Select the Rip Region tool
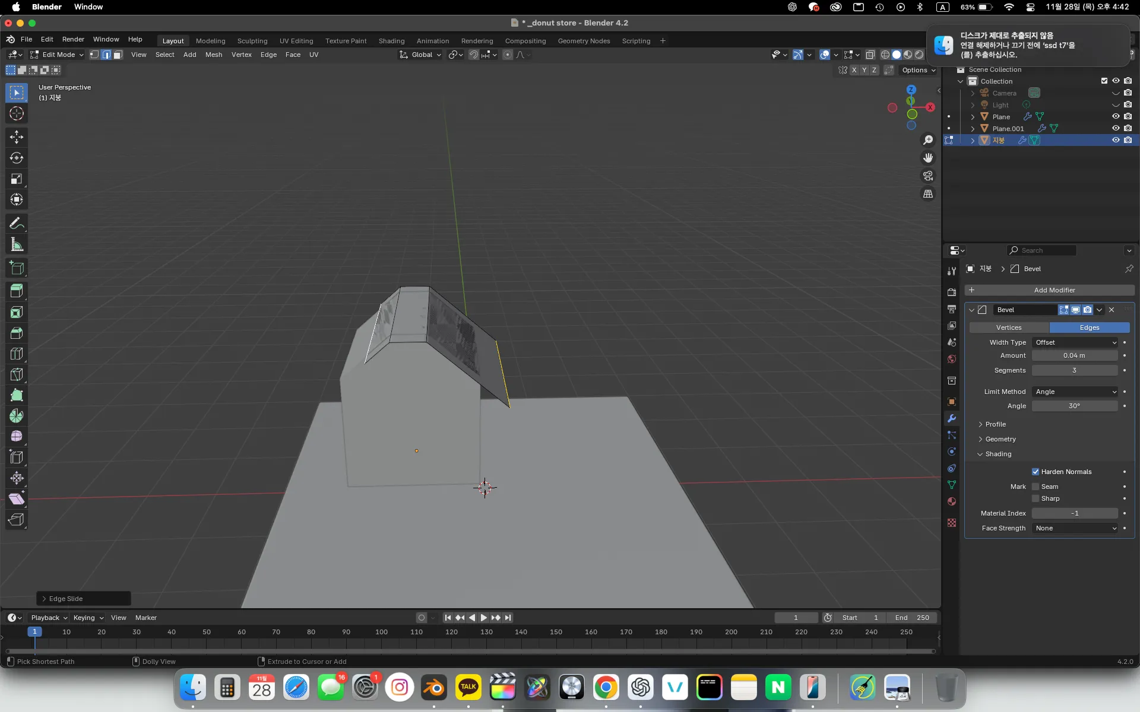The image size is (1140, 712). [x=17, y=519]
